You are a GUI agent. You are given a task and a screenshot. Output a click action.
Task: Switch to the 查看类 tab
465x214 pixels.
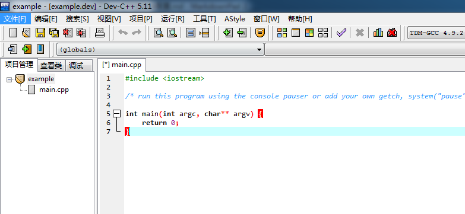51,66
